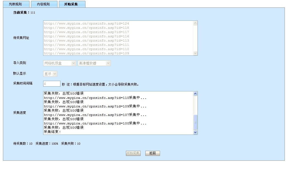
Task: Expand the 网络机顶盒 category dropdown
Action: coord(60,63)
